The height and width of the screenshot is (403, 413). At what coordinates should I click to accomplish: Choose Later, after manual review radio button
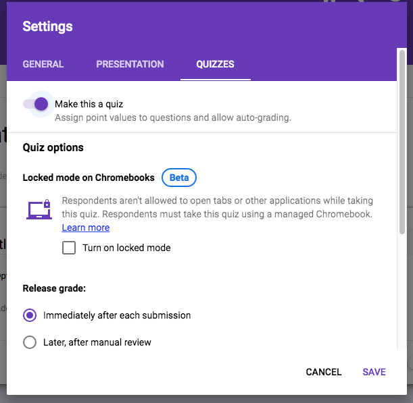click(30, 342)
